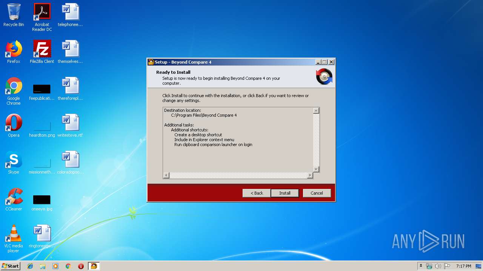The width and height of the screenshot is (483, 271).
Task: Go Back to previous setup page
Action: click(x=257, y=193)
